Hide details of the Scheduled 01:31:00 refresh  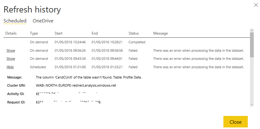10,67
